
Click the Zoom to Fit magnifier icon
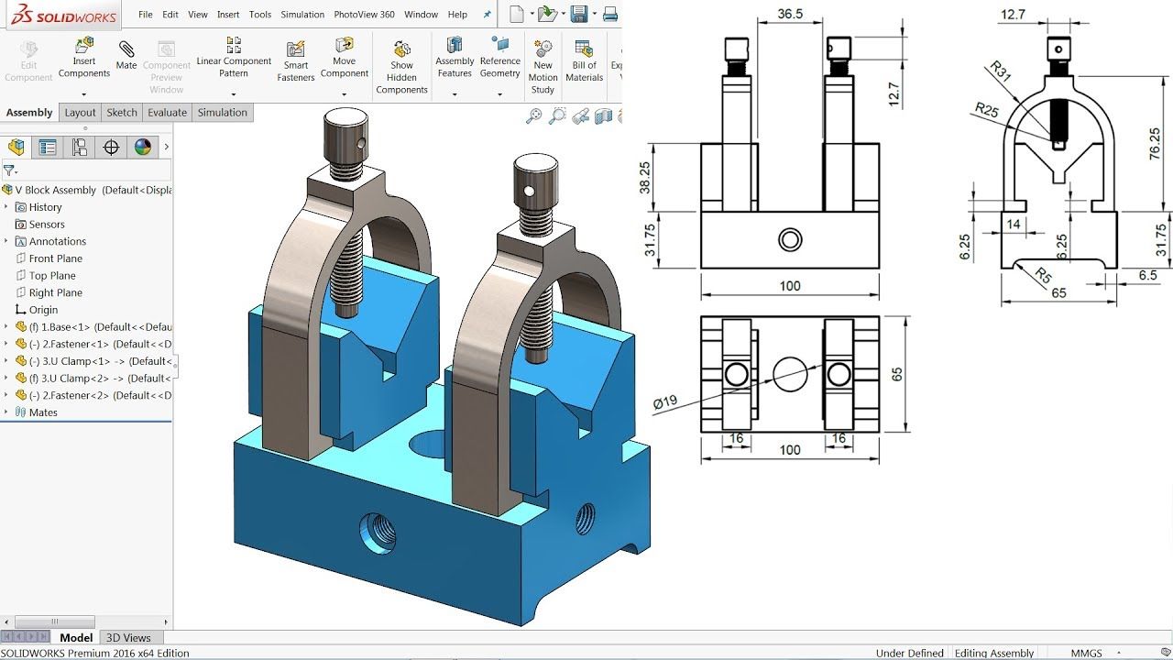tap(534, 115)
